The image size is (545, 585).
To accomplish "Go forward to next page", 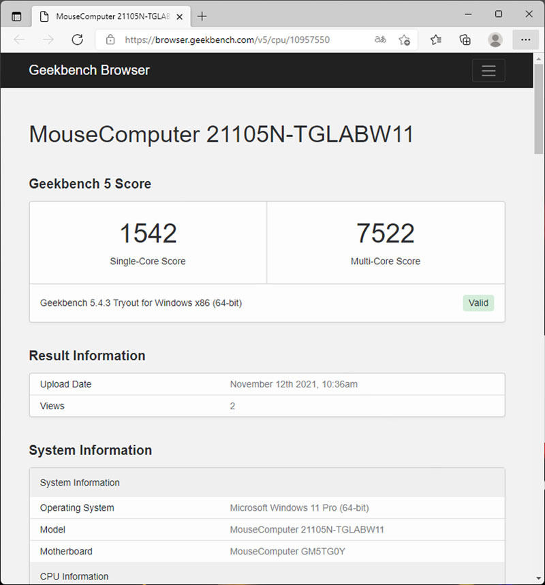I will pyautogui.click(x=48, y=39).
